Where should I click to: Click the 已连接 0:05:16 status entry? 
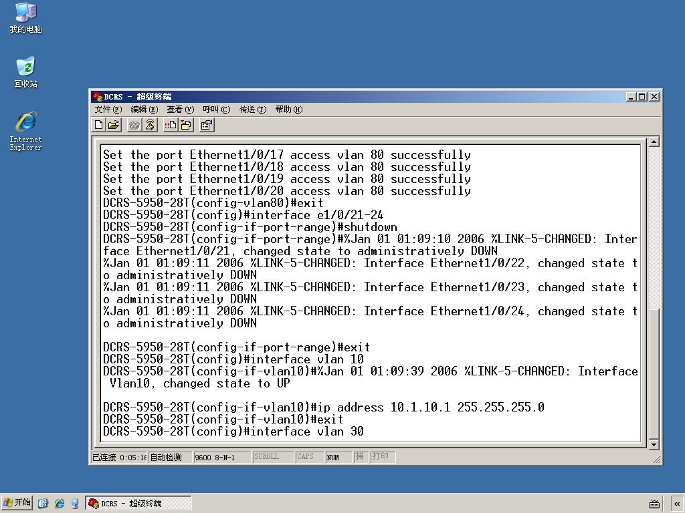tap(119, 457)
